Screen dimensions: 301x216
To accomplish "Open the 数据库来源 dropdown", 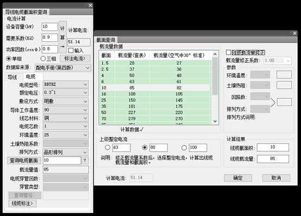I will pos(63,67).
